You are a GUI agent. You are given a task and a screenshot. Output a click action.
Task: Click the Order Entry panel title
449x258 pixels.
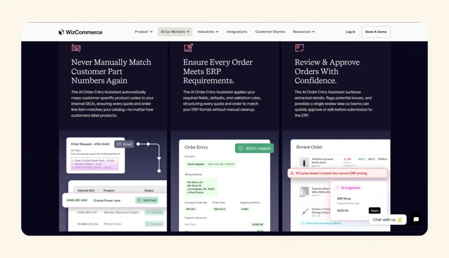click(x=196, y=147)
